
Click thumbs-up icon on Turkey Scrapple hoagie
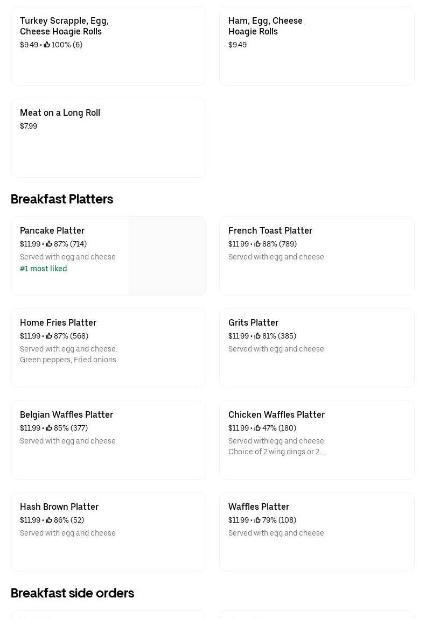[x=47, y=45]
